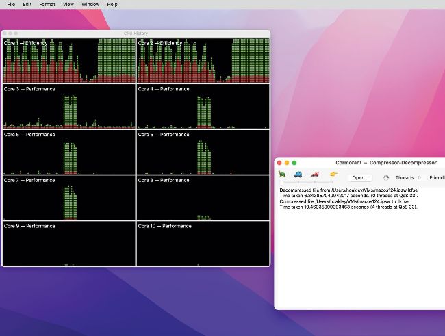The image size is (445, 336).
Task: Click the progress spinner beside Threads
Action: (385, 177)
